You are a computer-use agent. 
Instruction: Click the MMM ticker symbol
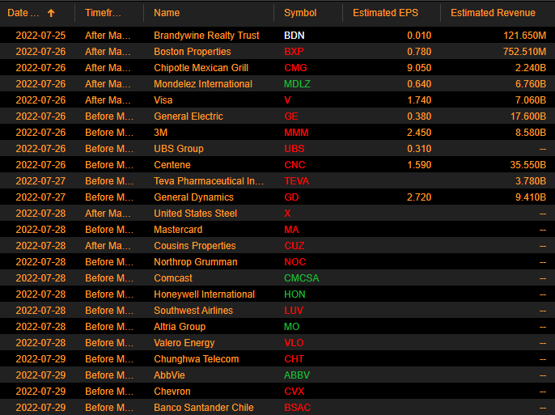(x=296, y=133)
